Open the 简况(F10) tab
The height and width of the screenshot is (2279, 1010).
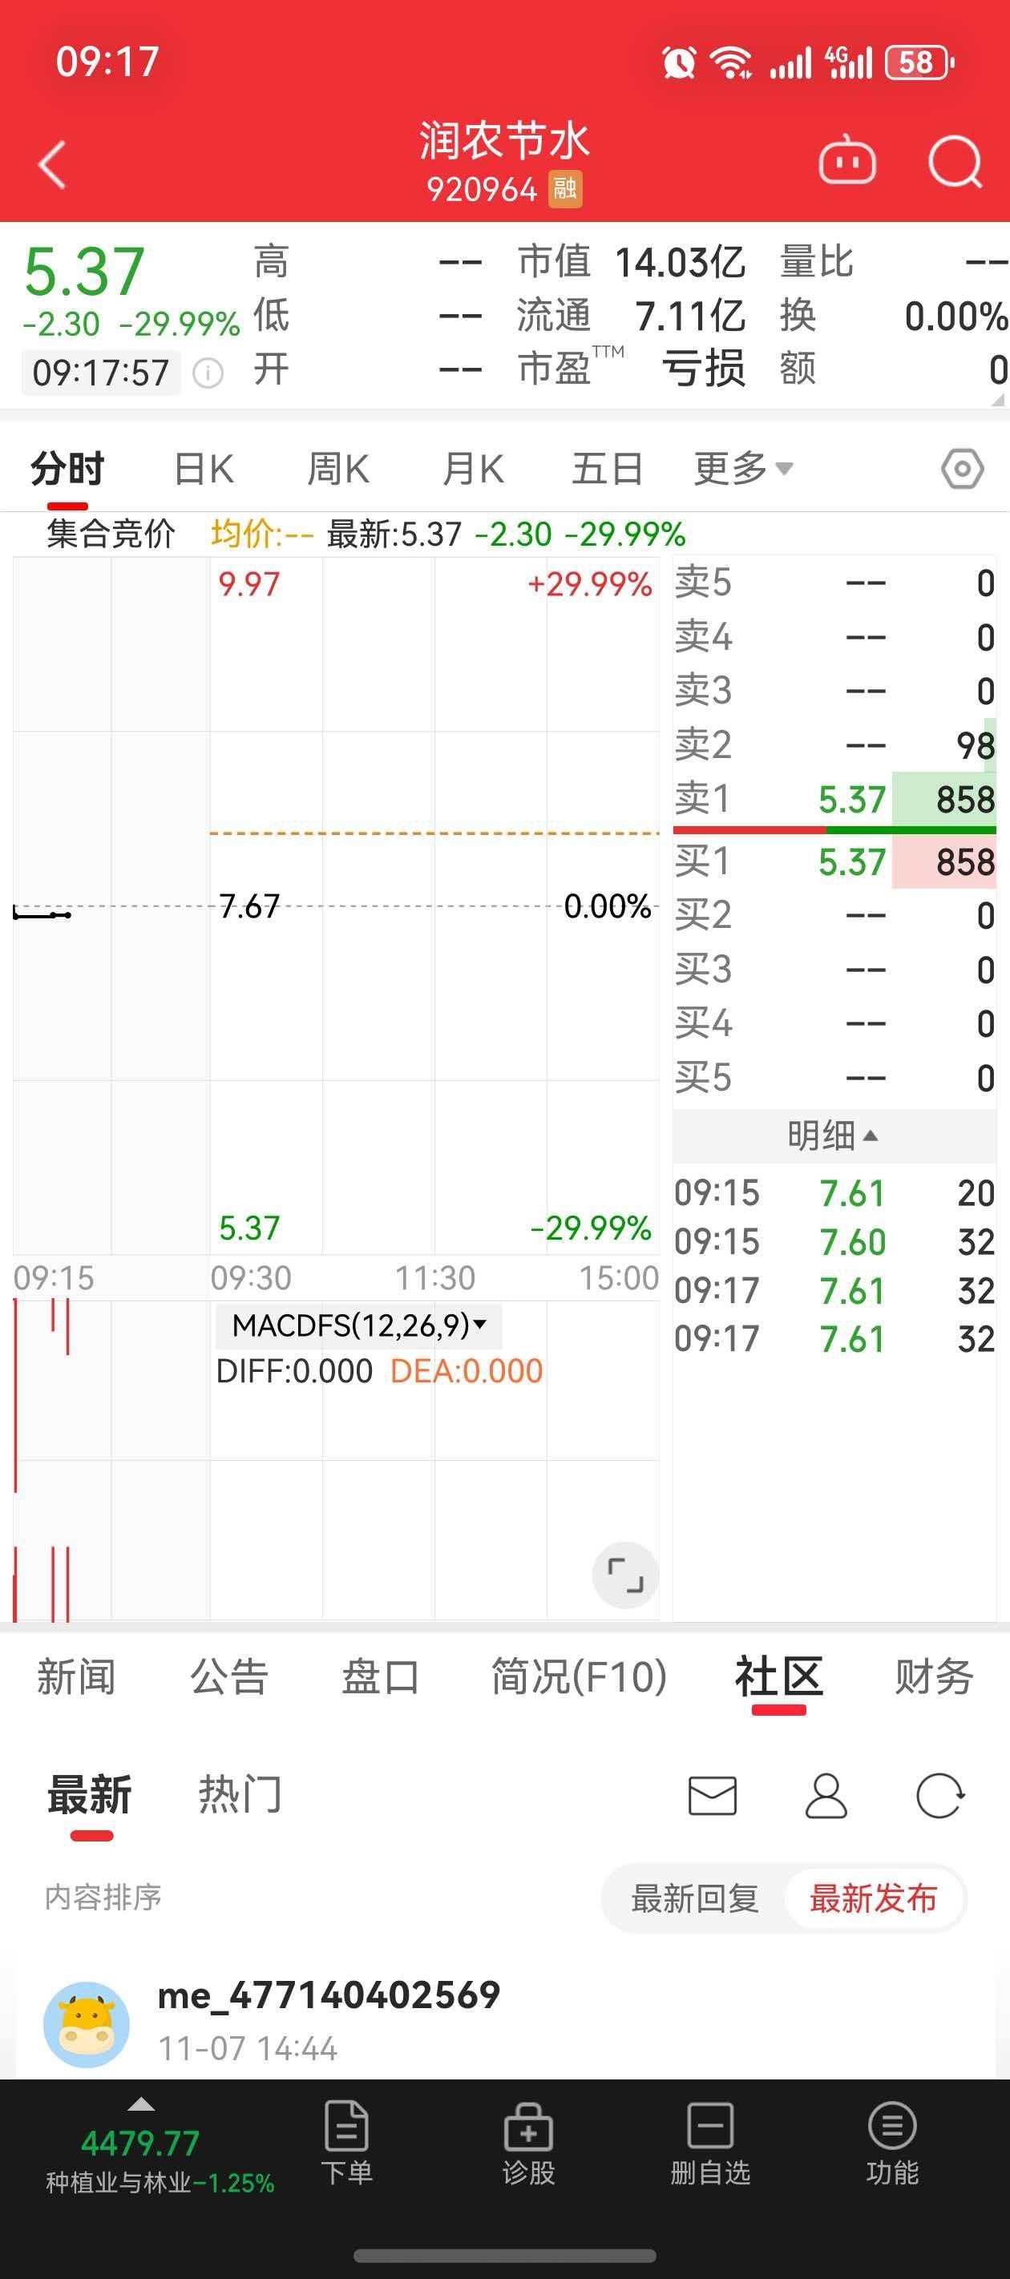(x=579, y=1676)
